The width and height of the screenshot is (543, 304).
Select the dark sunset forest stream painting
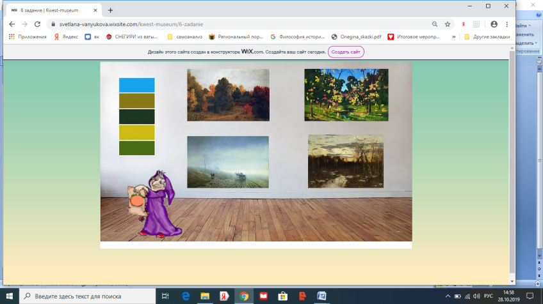[346, 162]
